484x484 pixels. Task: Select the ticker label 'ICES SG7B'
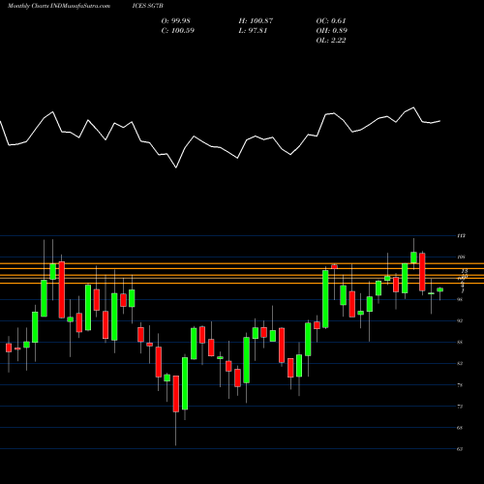(x=147, y=6)
